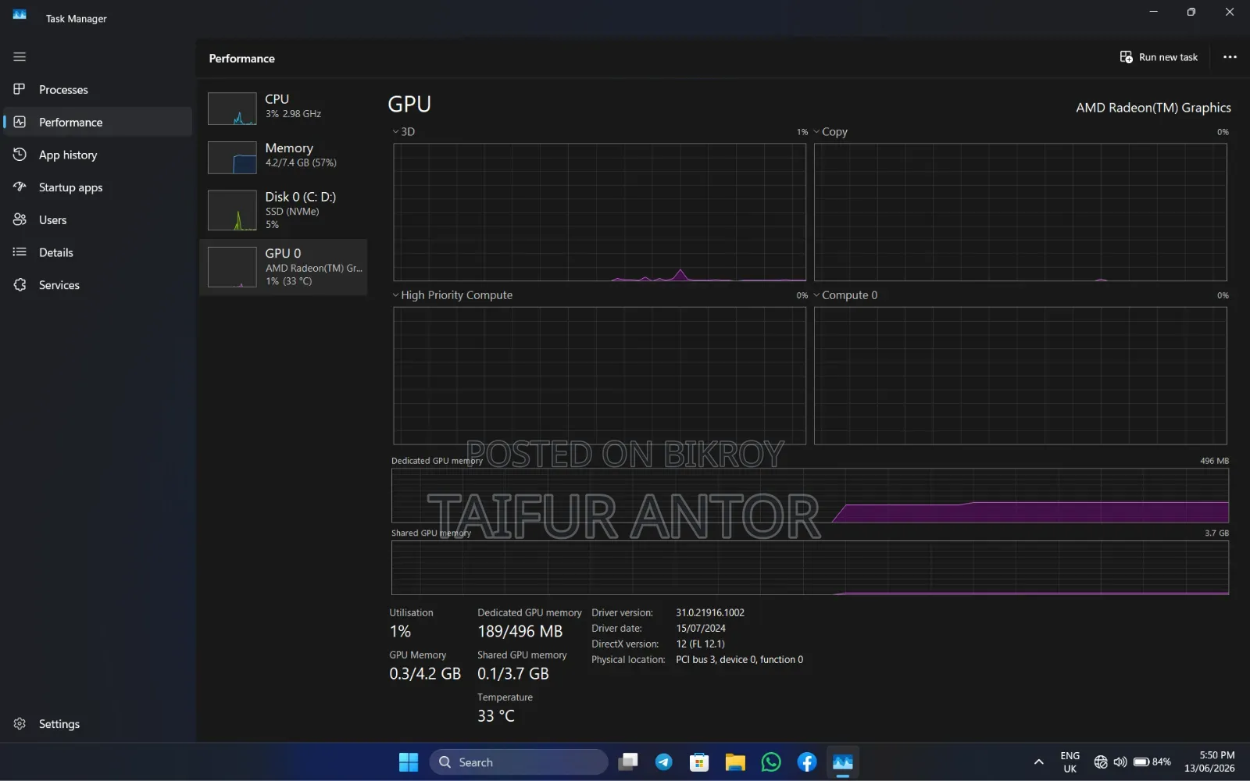The width and height of the screenshot is (1250, 781).
Task: Click the taskbar Search box
Action: point(519,762)
